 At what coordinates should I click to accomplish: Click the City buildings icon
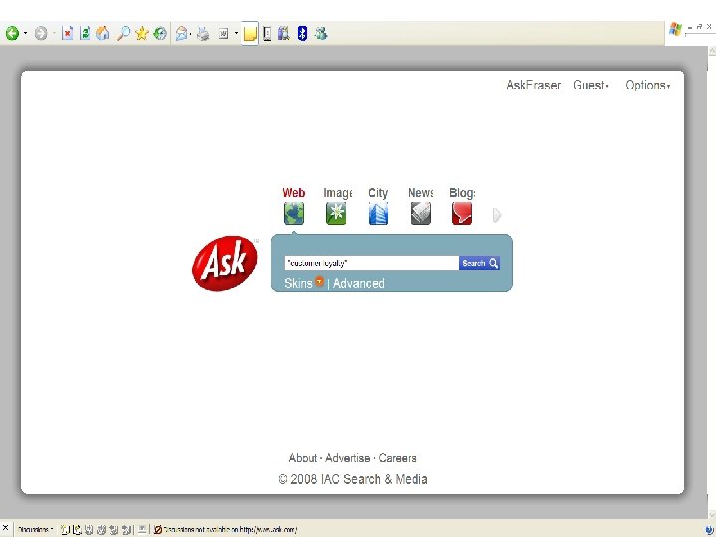click(x=378, y=213)
